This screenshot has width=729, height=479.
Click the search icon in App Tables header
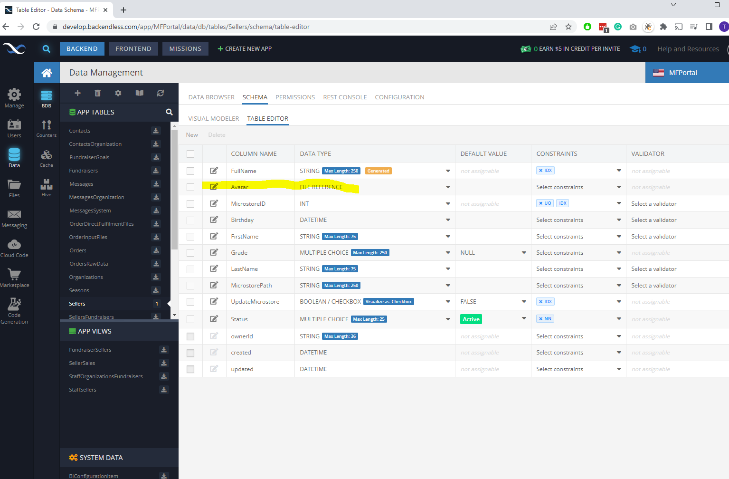point(169,112)
